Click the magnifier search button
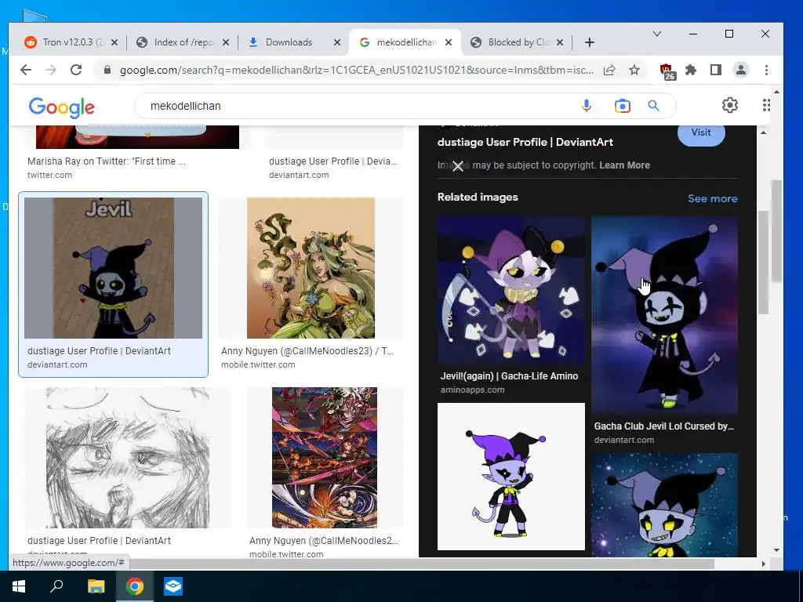 click(x=653, y=106)
